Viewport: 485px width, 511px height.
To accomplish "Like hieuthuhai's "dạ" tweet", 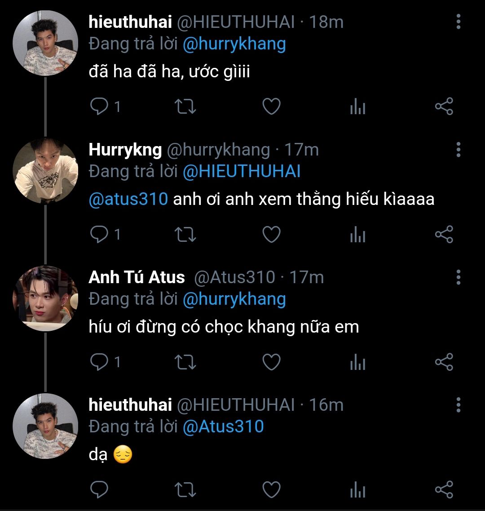I will pyautogui.click(x=271, y=490).
